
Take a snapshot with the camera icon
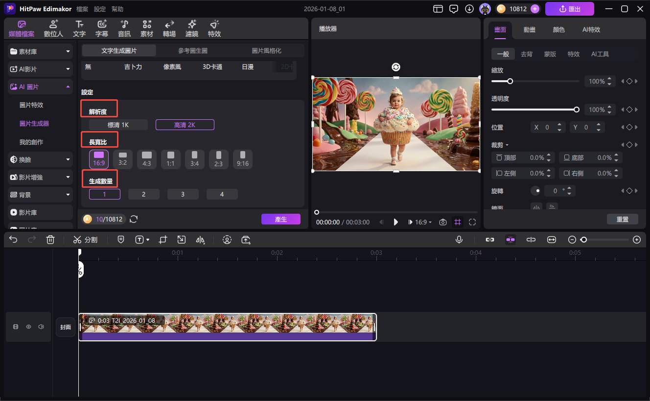tap(442, 222)
